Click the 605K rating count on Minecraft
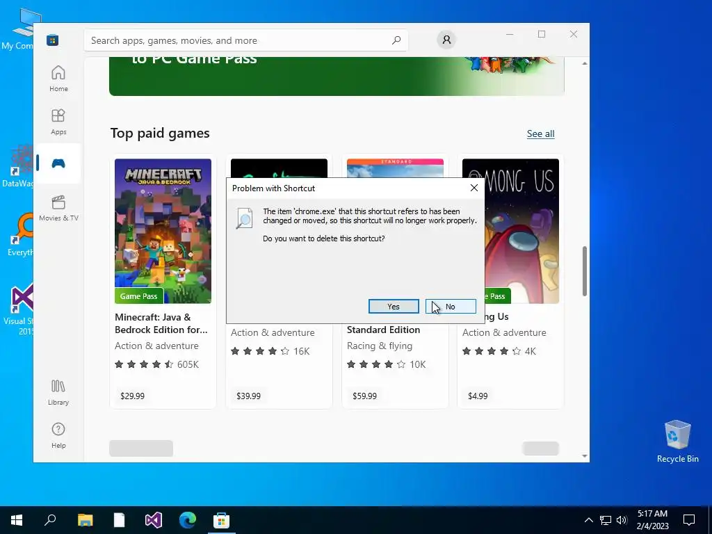The image size is (712, 534). [188, 364]
